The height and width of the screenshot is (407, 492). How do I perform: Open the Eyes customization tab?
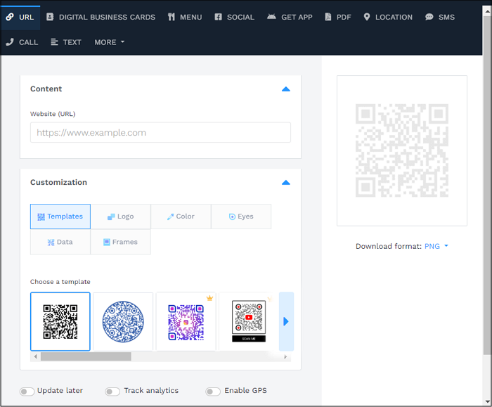[x=240, y=217]
